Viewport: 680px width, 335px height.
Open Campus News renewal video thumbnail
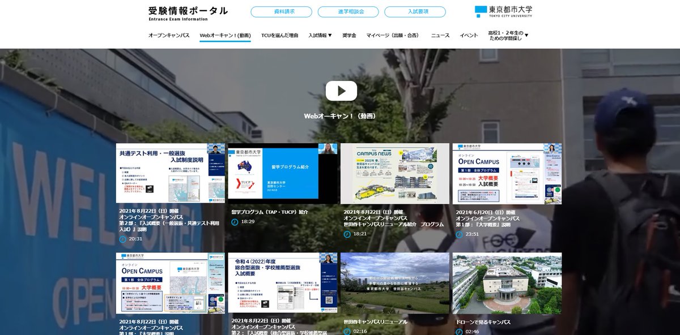(x=394, y=173)
